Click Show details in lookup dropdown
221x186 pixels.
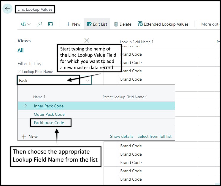(x=121, y=136)
